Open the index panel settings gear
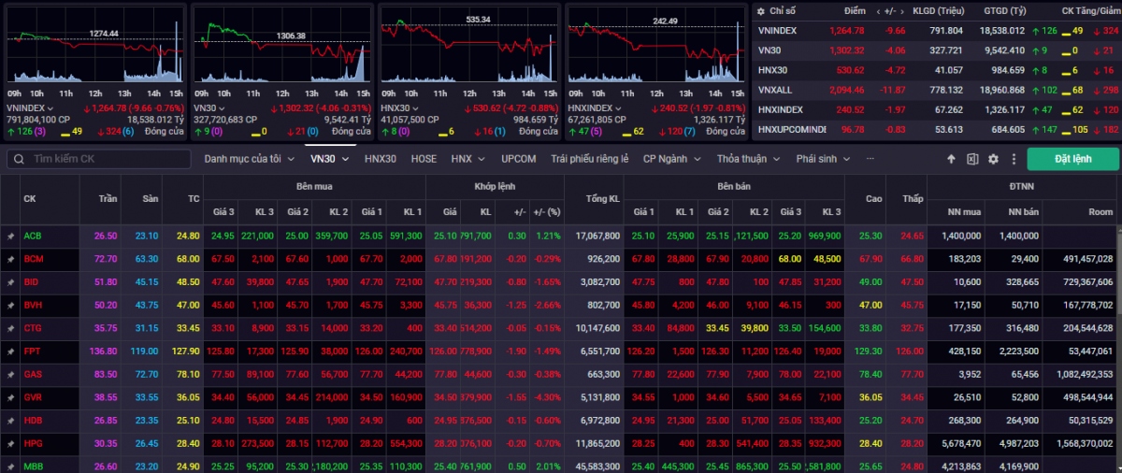Image resolution: width=1122 pixels, height=473 pixels. point(760,11)
